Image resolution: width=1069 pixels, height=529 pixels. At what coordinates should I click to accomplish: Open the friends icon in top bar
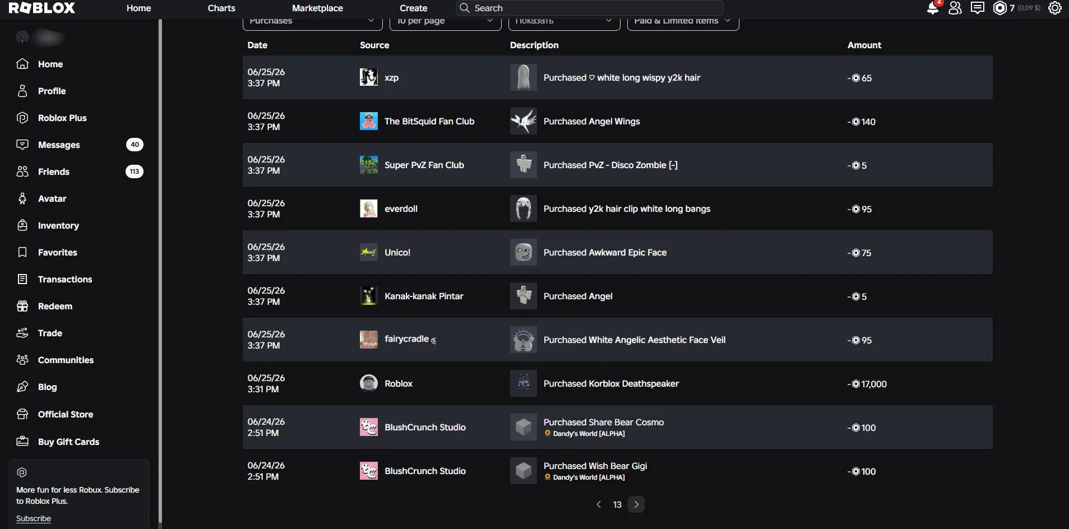tap(955, 8)
